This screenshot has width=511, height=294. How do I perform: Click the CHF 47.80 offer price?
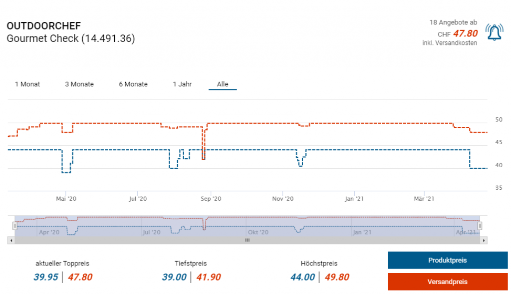coord(465,33)
